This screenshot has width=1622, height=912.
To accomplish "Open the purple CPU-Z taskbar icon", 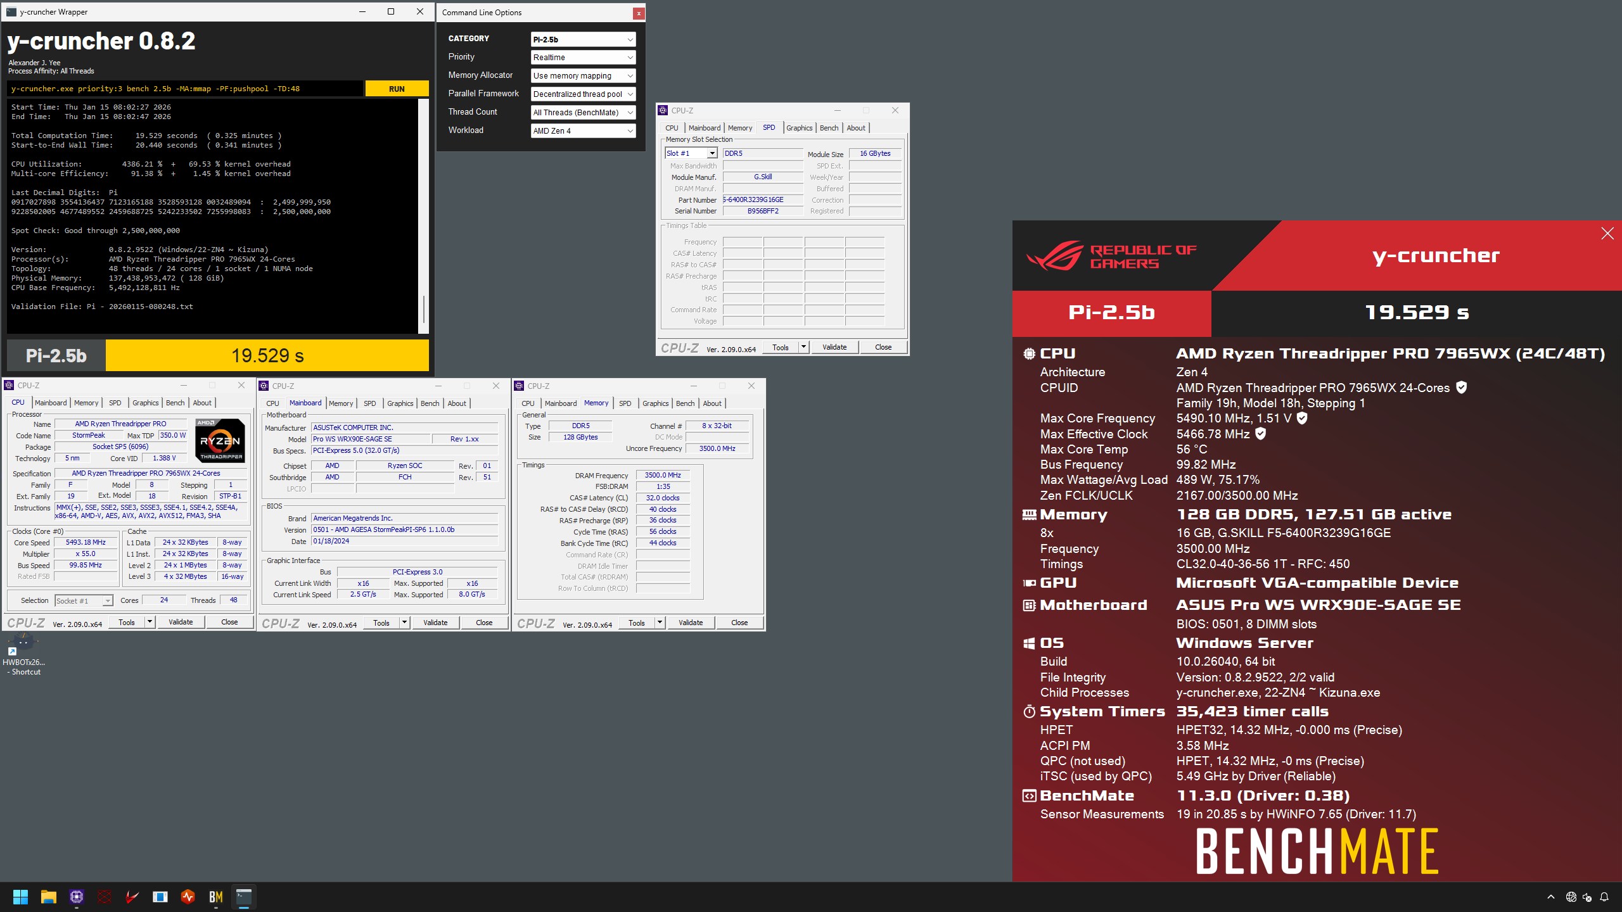I will point(77,897).
